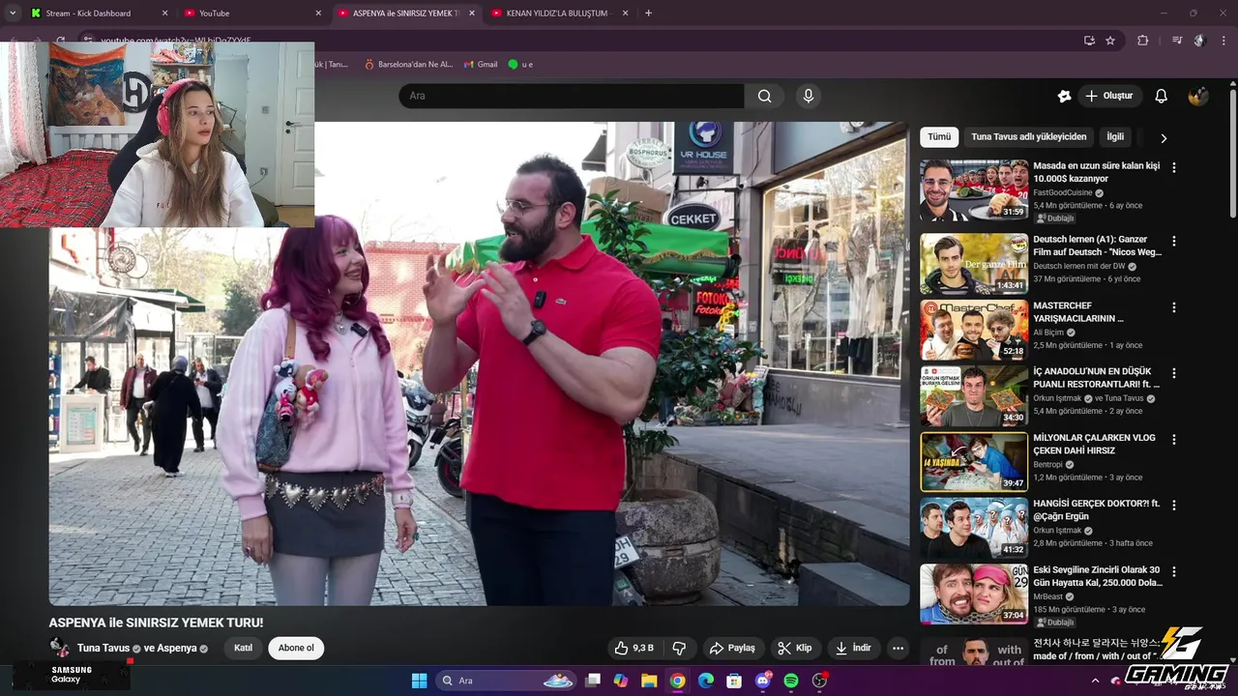Open Spotify from the taskbar
Image resolution: width=1238 pixels, height=696 pixels.
click(791, 681)
